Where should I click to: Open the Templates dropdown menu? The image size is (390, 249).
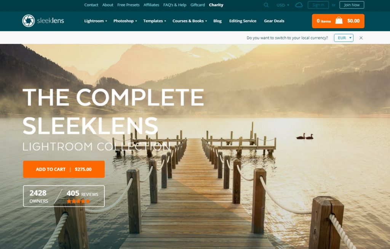point(155,21)
